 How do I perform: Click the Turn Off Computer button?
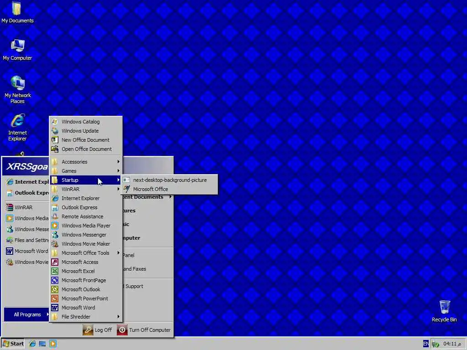click(144, 330)
